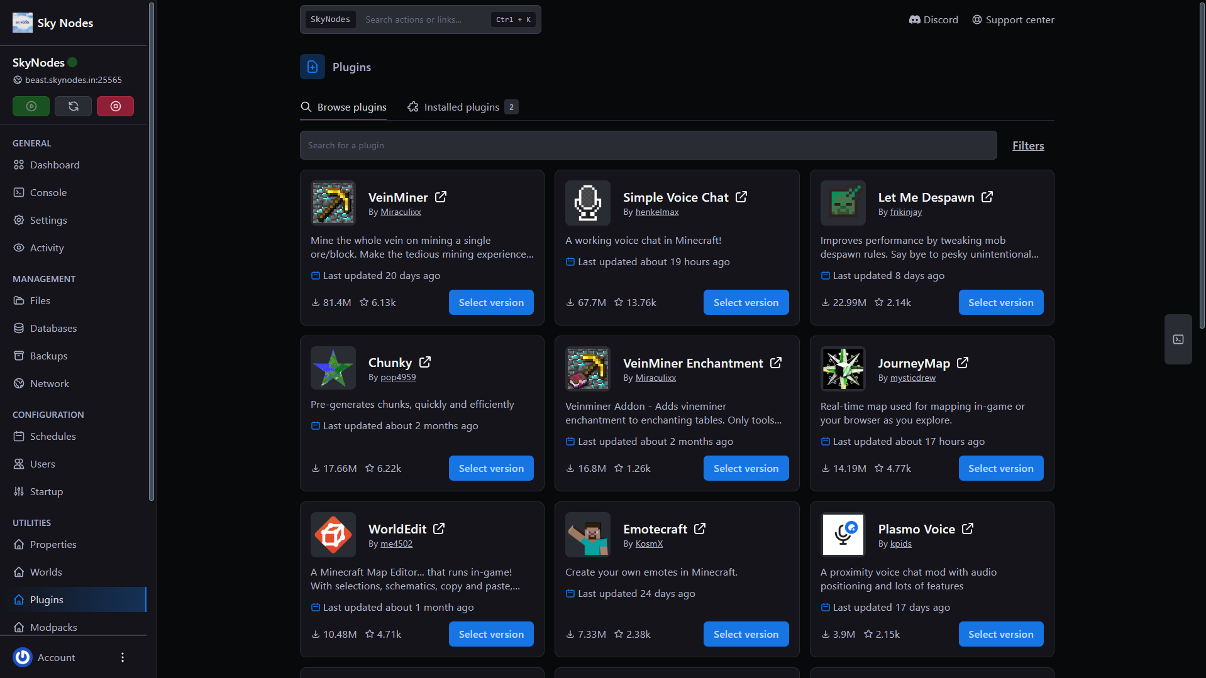Click the sidebar vertical scrollbar
Viewport: 1206px width, 678px height.
point(151,251)
